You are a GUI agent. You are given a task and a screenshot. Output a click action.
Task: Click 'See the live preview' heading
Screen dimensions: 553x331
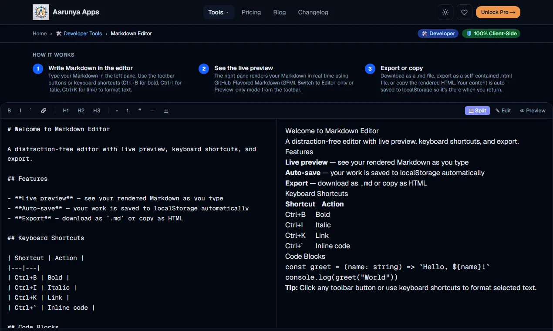243,68
